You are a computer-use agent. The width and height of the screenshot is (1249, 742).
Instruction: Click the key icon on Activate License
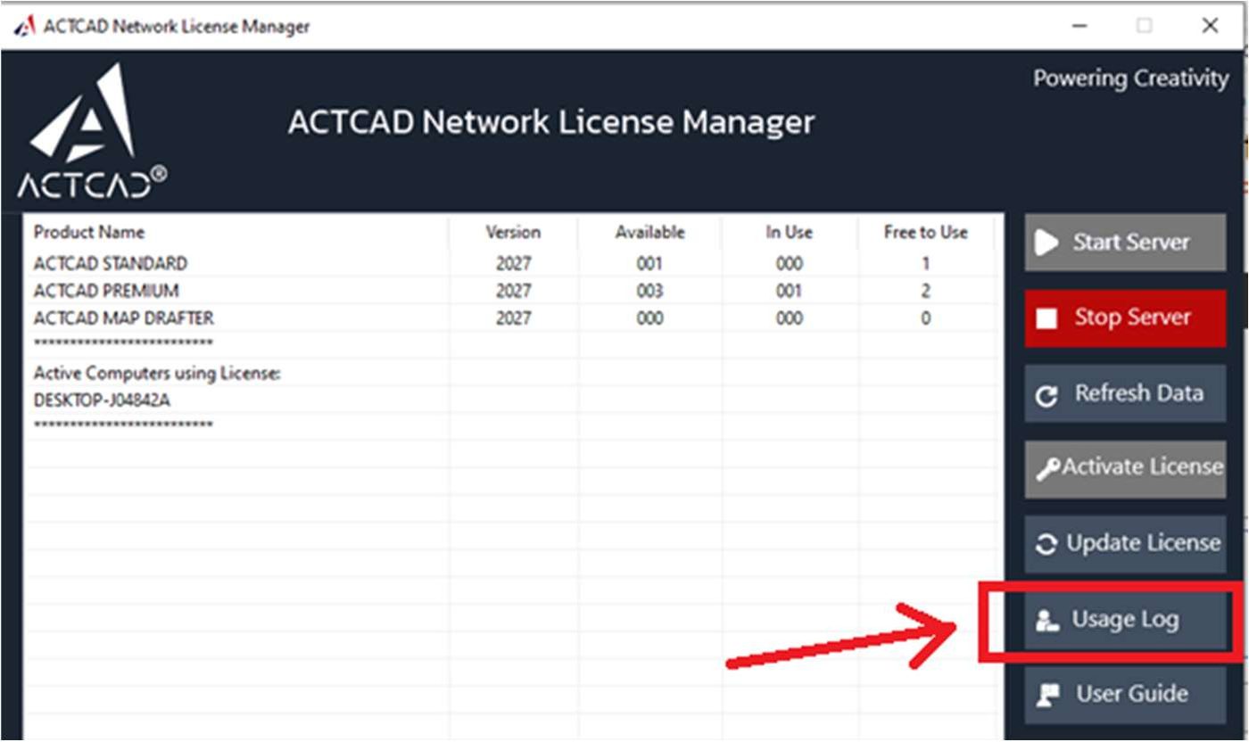pyautogui.click(x=1048, y=468)
